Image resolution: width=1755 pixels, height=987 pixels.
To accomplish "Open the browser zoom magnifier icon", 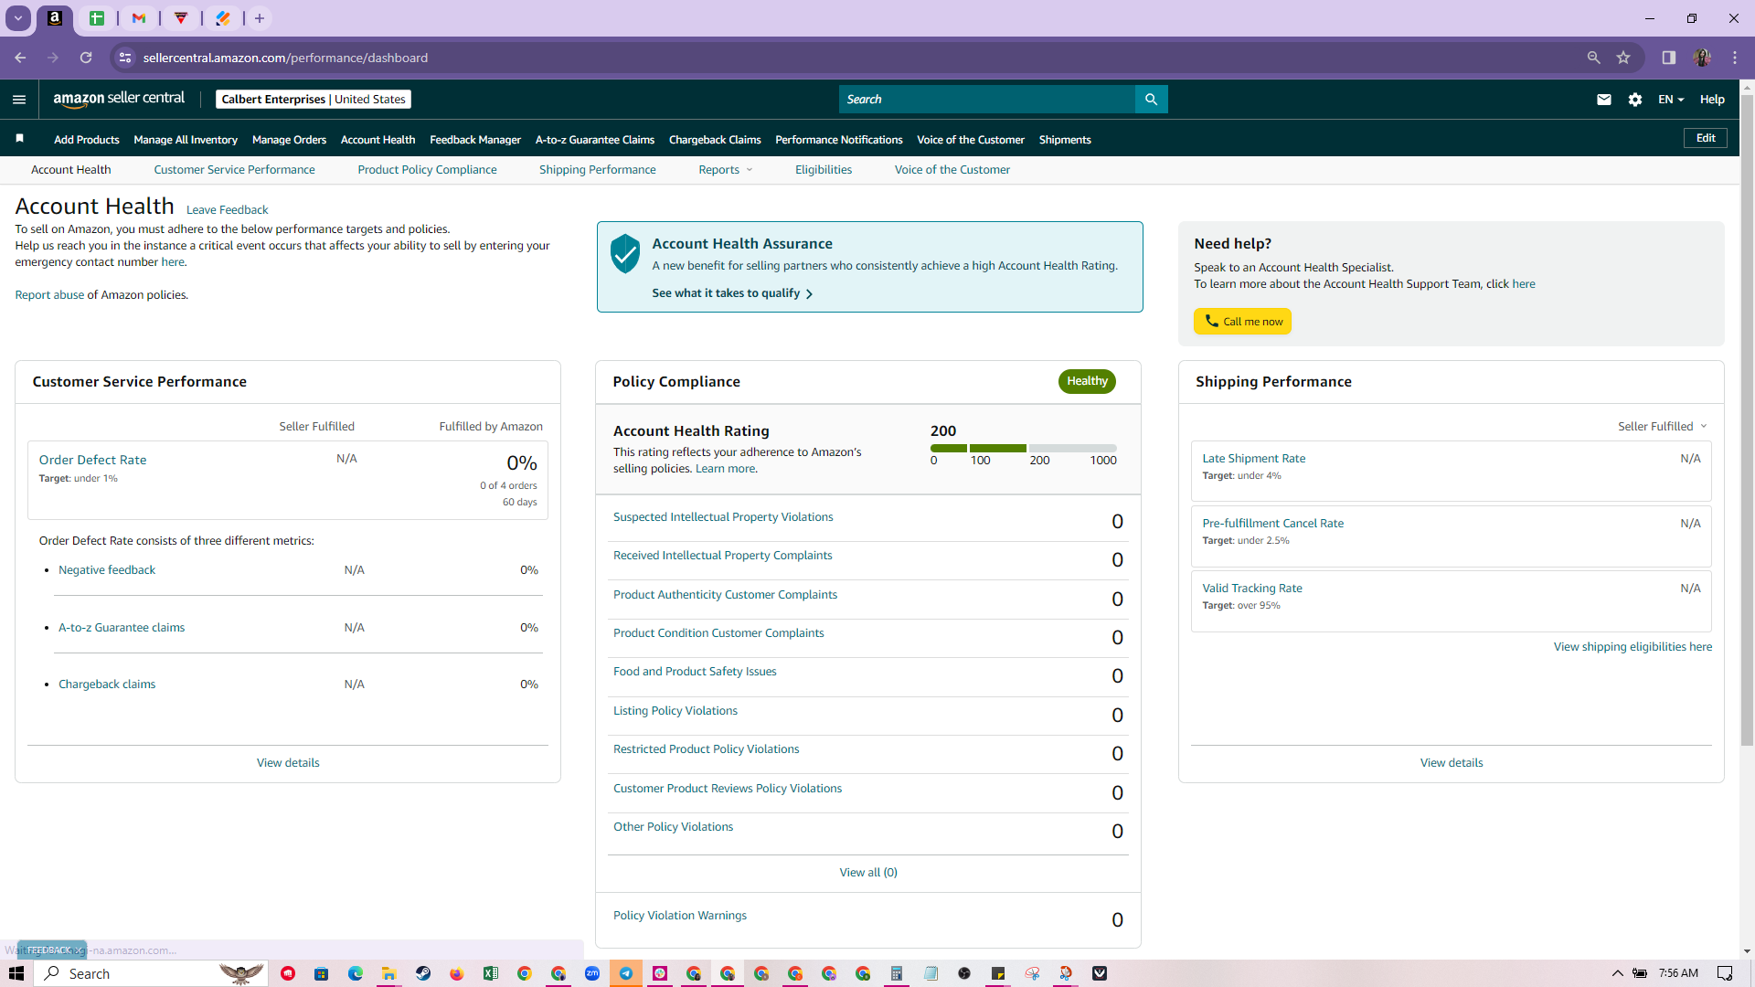I will (x=1594, y=58).
